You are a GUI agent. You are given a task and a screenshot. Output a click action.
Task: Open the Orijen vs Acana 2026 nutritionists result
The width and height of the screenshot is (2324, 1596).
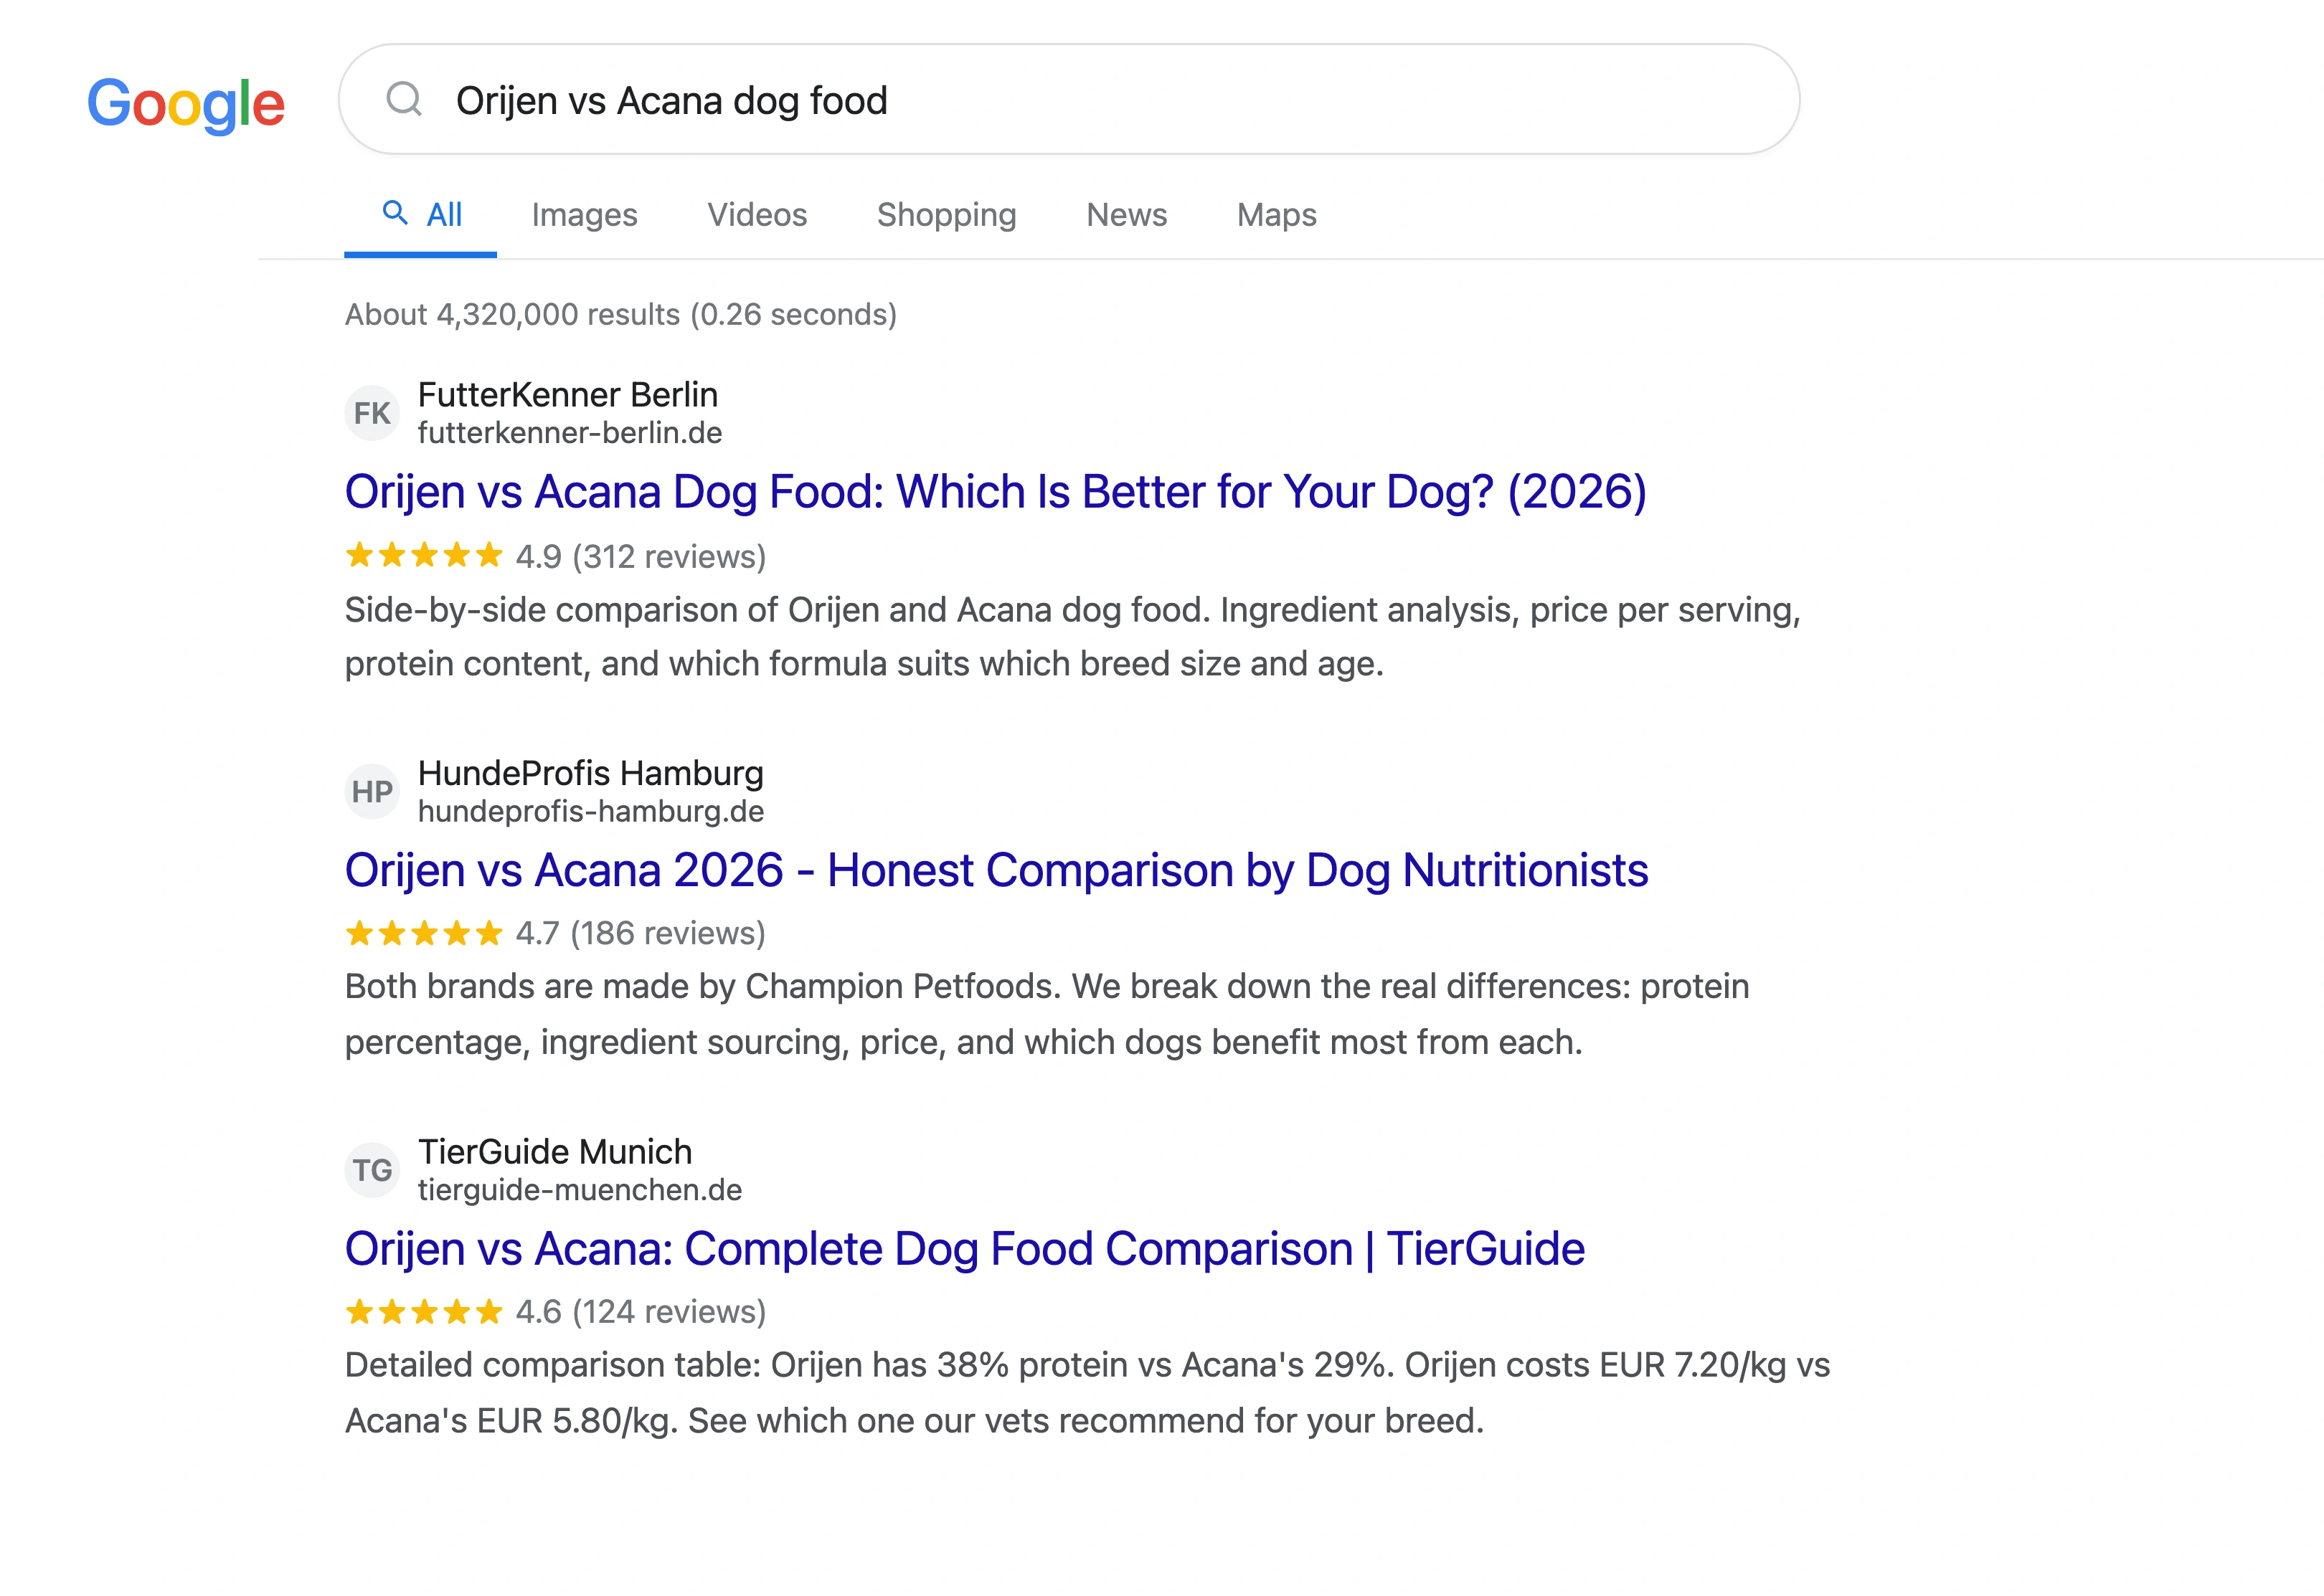pyautogui.click(x=996, y=870)
